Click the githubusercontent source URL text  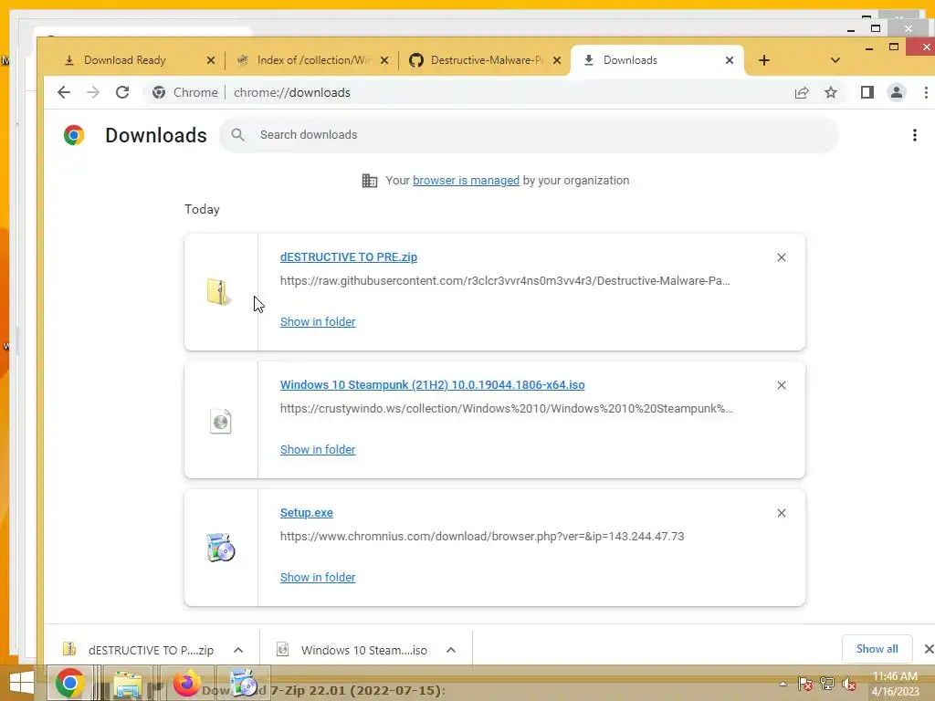(504, 281)
